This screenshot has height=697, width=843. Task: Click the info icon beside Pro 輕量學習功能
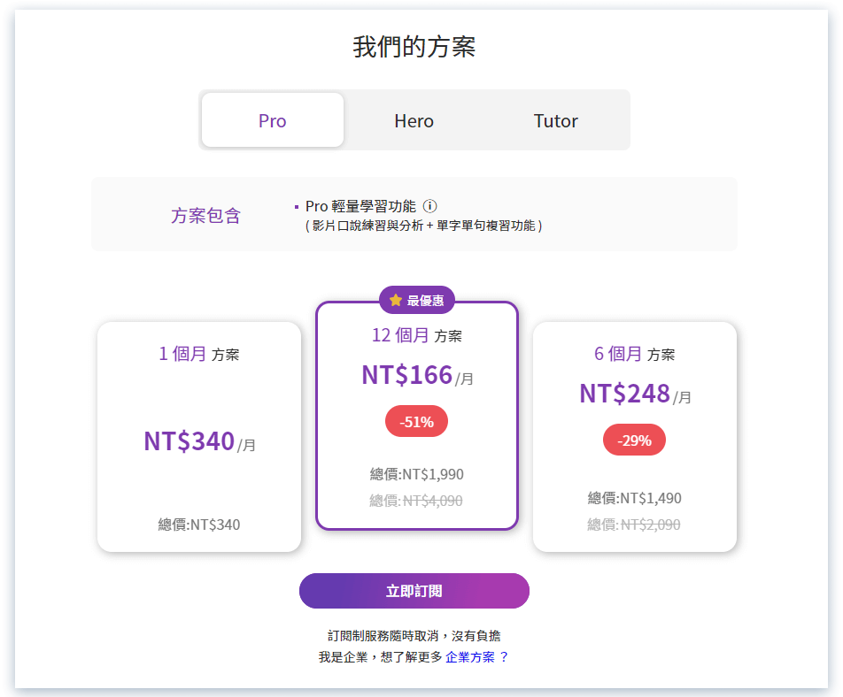pos(430,206)
